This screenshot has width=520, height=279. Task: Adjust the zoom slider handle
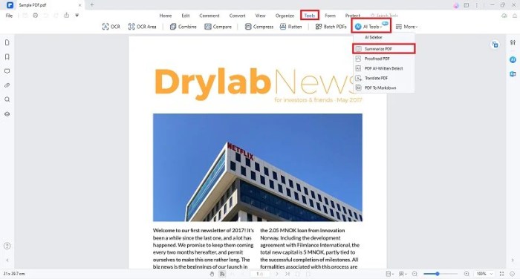tap(438, 274)
